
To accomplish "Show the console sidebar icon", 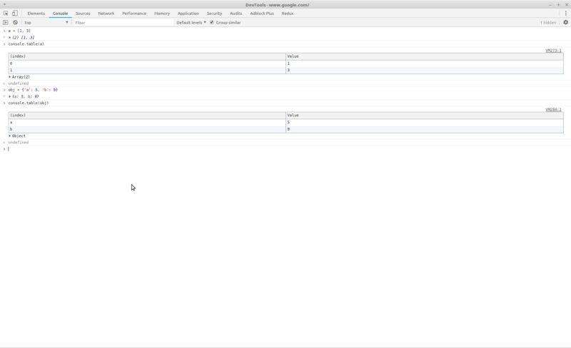I will (x=6, y=22).
